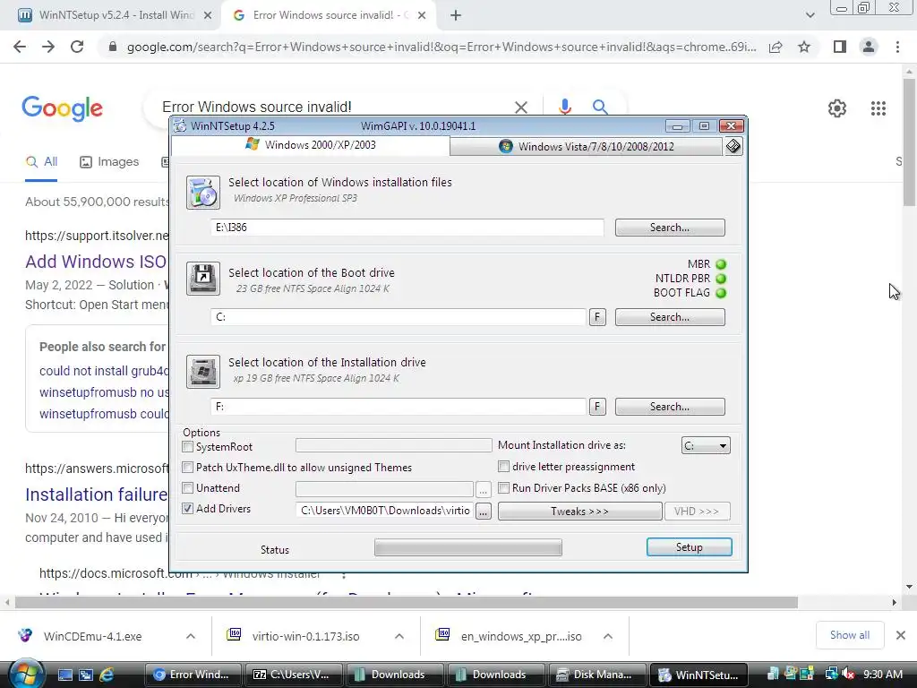Expand en_windows_xp_pr iso download options chevron
917x688 pixels.
point(608,636)
